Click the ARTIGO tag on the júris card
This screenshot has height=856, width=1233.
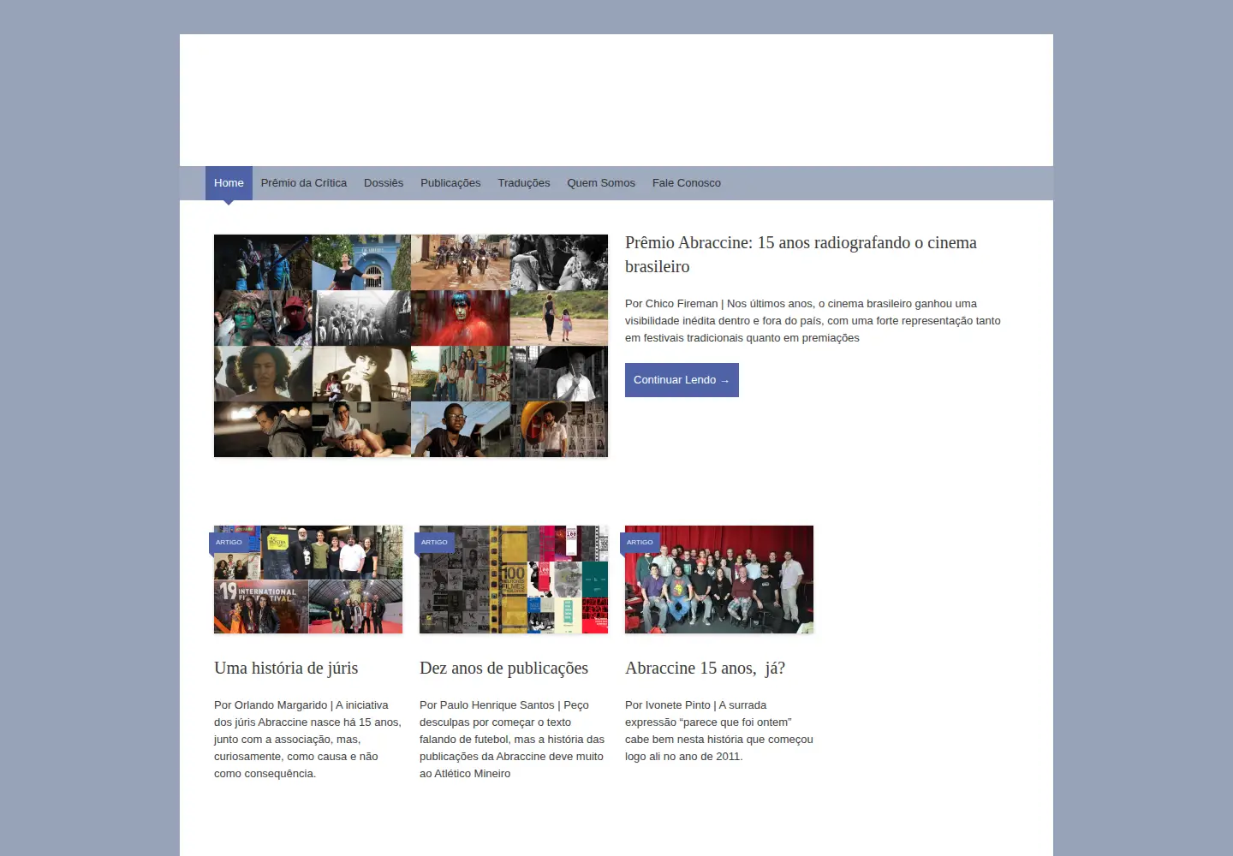pos(229,542)
